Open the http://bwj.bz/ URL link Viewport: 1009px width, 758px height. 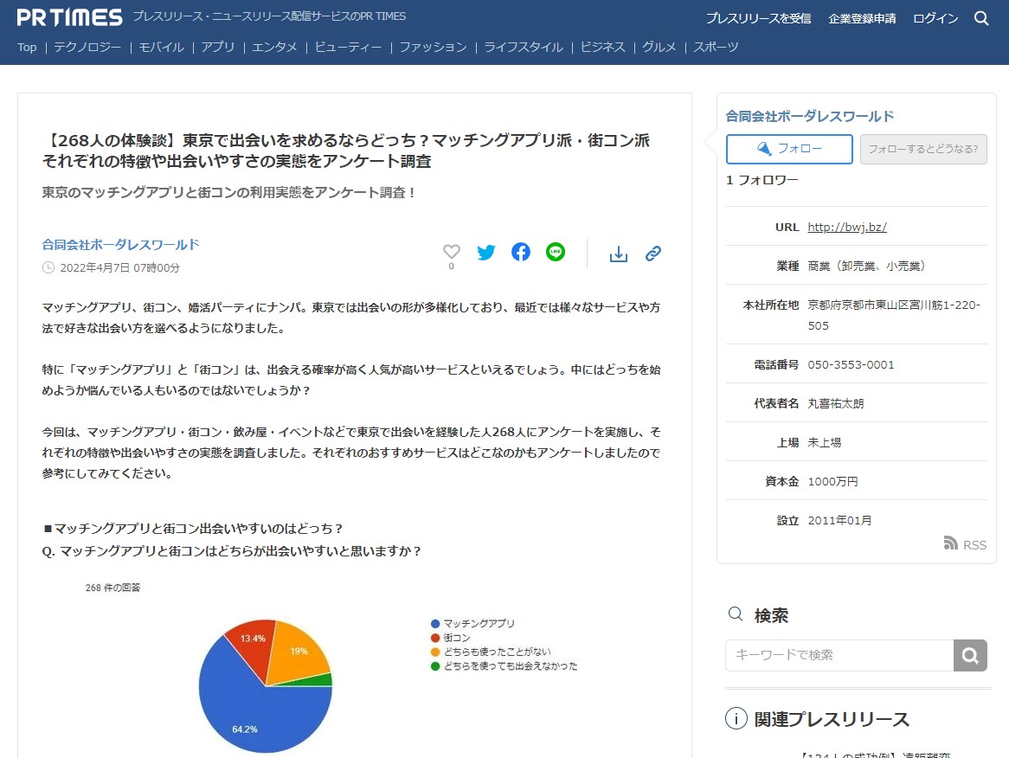coord(847,228)
